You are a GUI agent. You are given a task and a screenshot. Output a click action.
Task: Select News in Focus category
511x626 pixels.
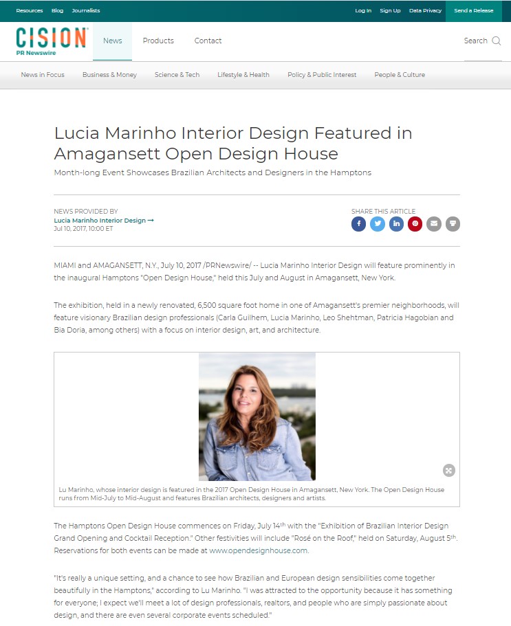tap(43, 75)
